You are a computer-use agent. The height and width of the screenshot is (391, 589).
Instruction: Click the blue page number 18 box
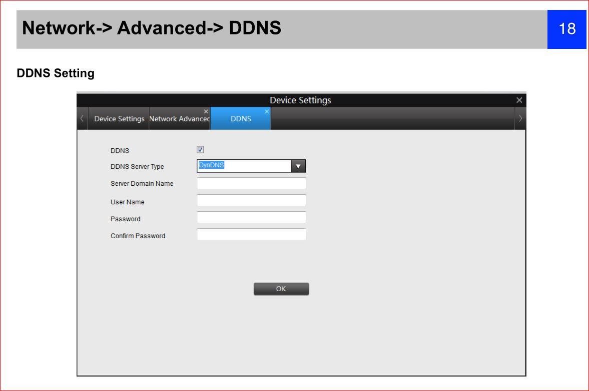coord(566,29)
